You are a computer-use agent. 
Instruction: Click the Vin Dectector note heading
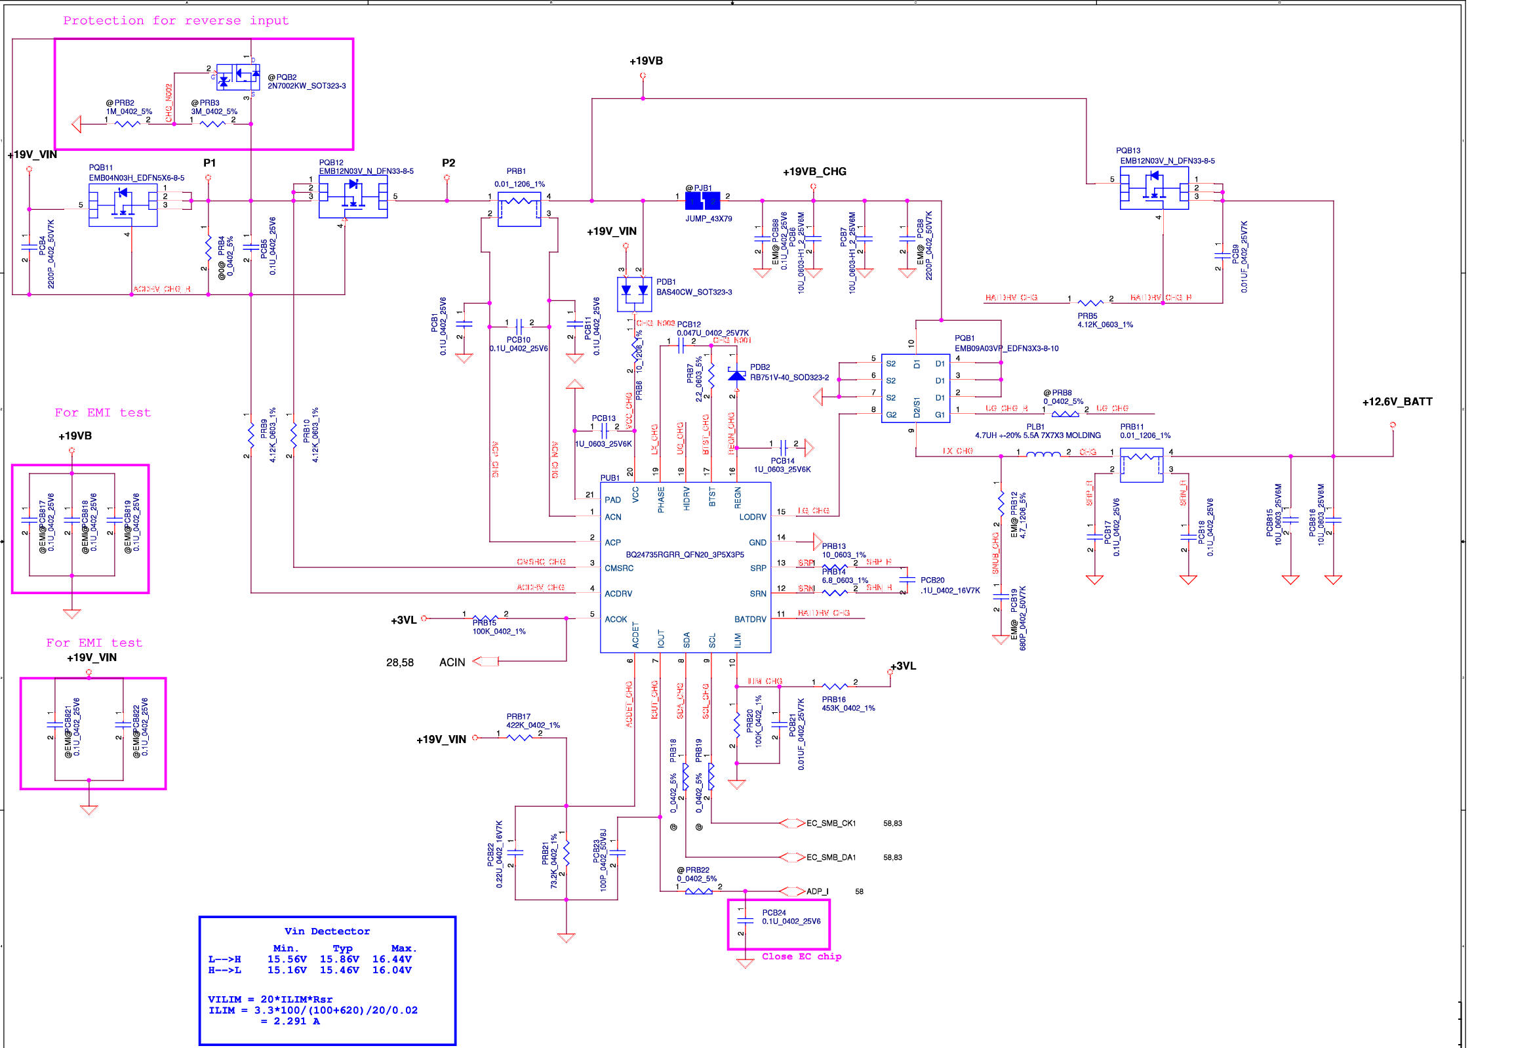tap(327, 931)
